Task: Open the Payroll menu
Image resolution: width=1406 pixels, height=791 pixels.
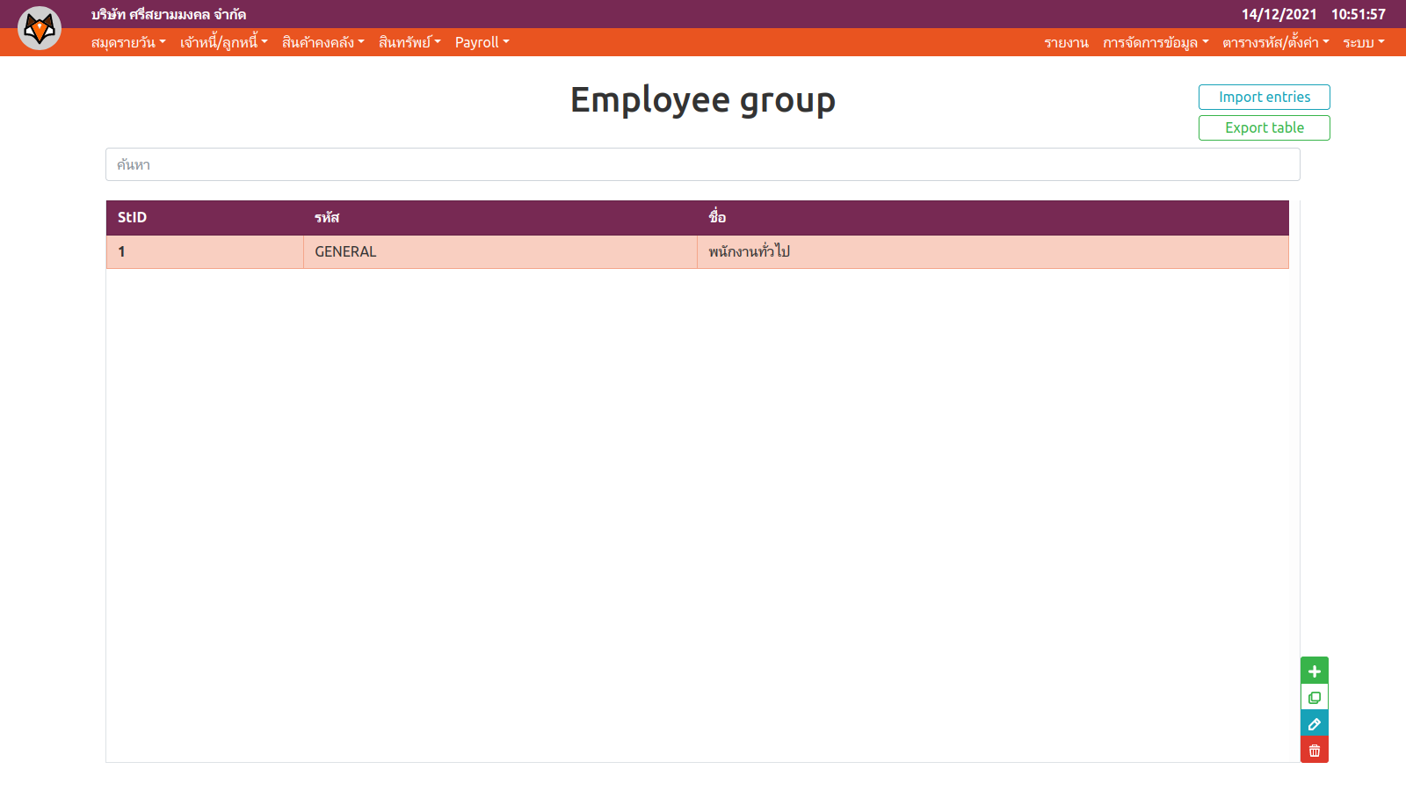Action: tap(482, 42)
